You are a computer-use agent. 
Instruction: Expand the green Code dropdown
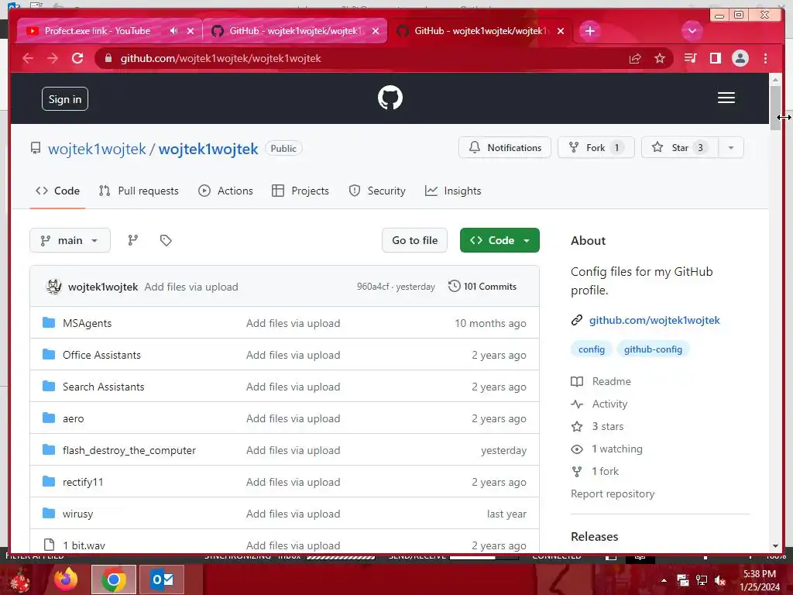pyautogui.click(x=499, y=240)
